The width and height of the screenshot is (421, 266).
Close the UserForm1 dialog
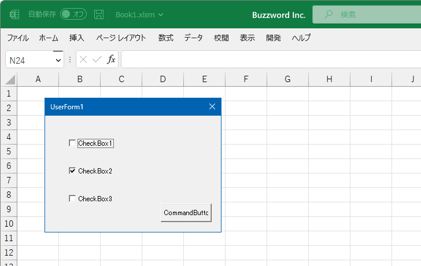click(212, 106)
